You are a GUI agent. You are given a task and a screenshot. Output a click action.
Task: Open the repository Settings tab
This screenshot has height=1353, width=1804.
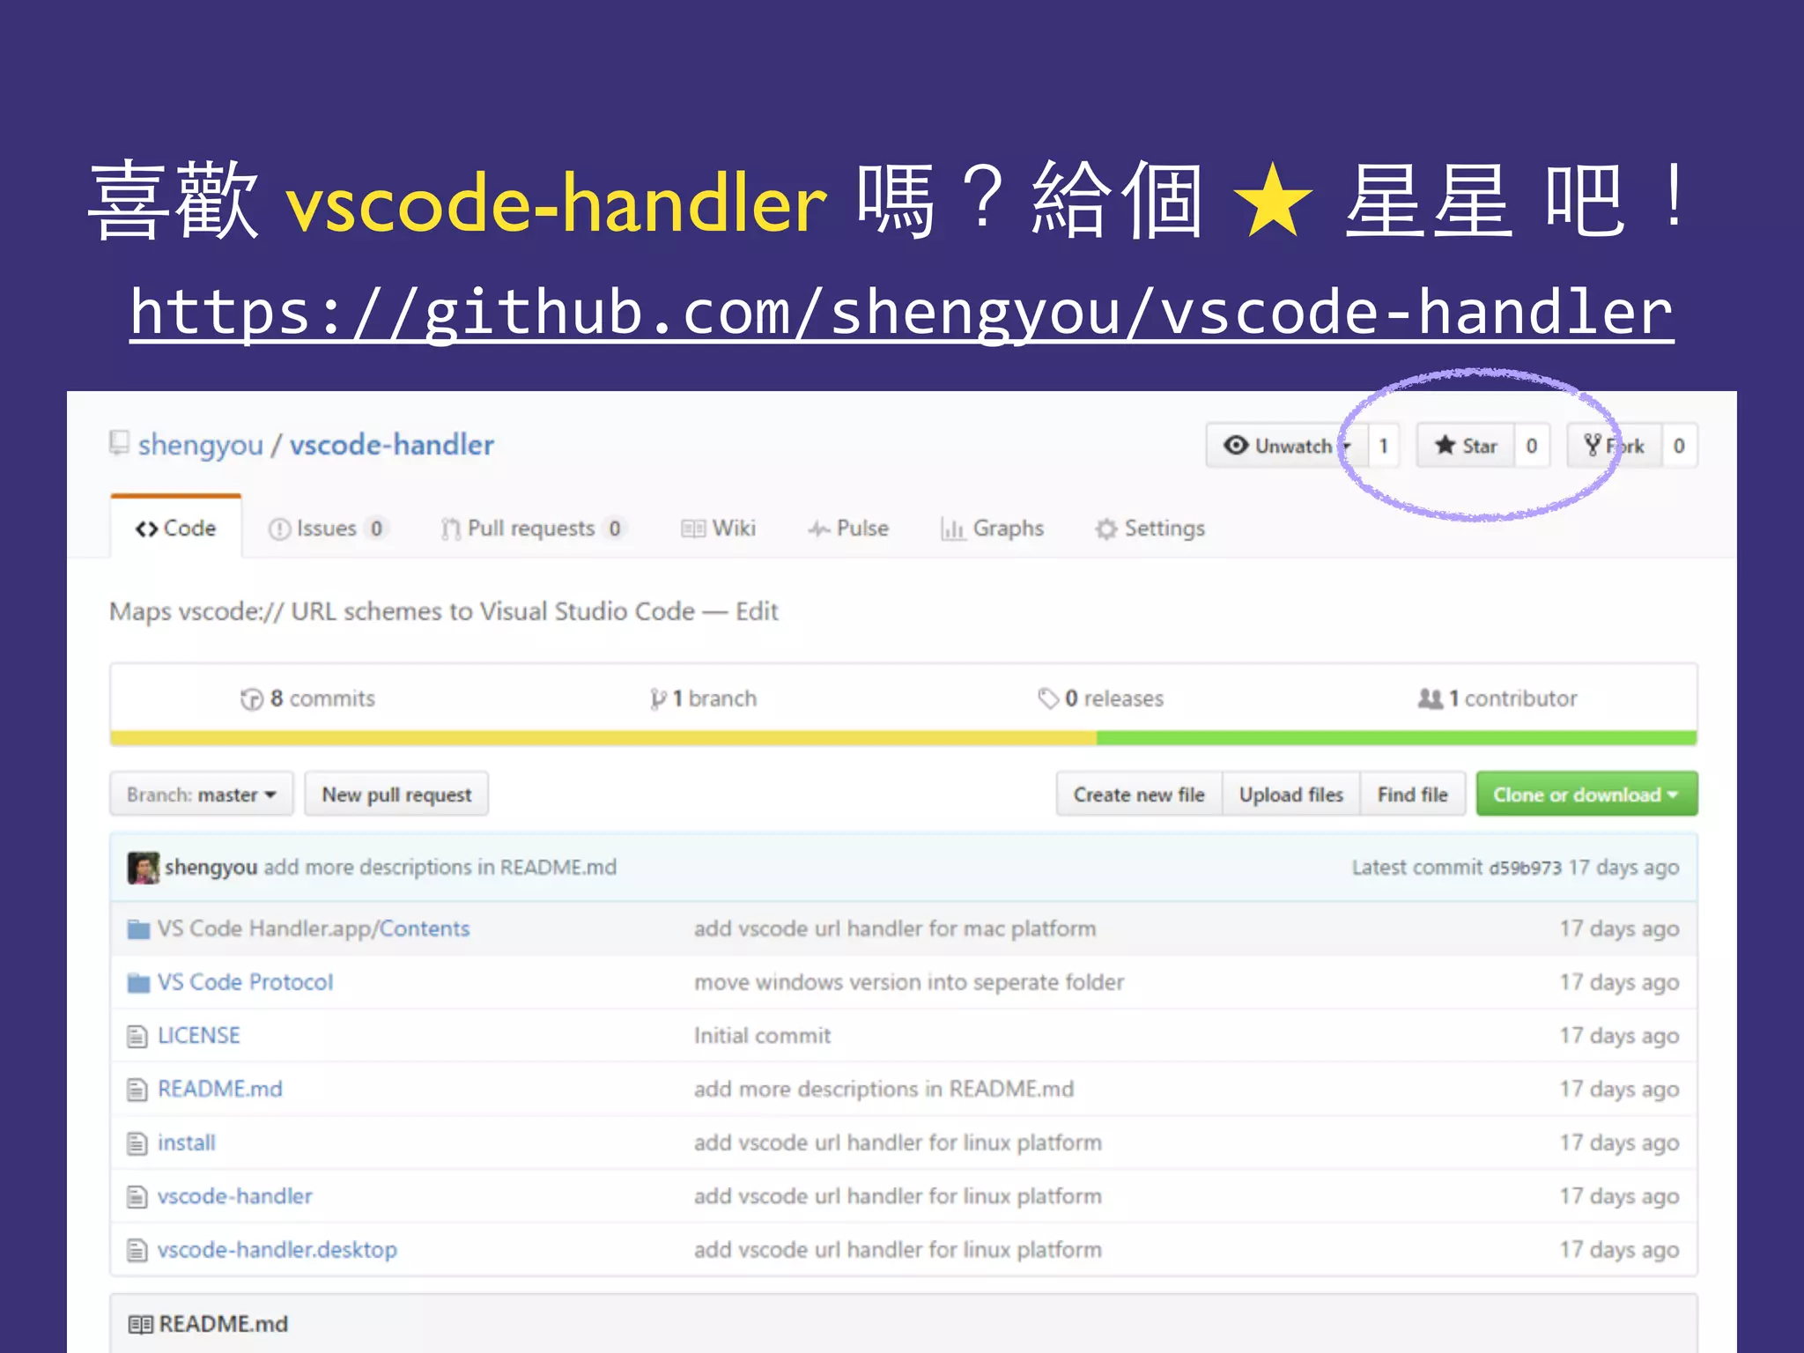(1150, 528)
